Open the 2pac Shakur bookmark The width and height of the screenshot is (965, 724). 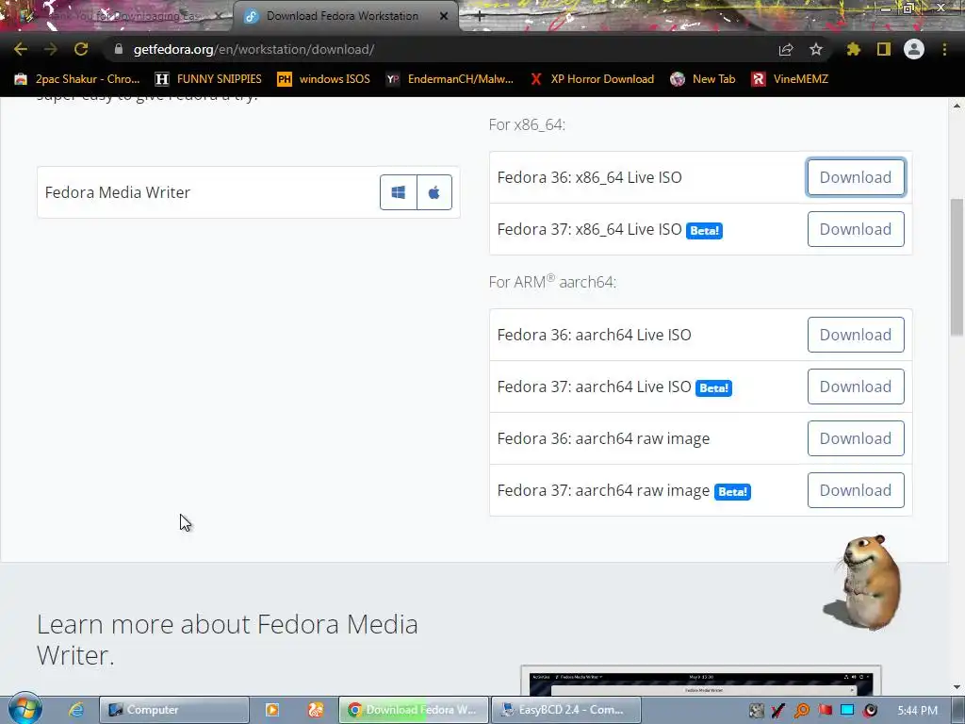(x=77, y=79)
